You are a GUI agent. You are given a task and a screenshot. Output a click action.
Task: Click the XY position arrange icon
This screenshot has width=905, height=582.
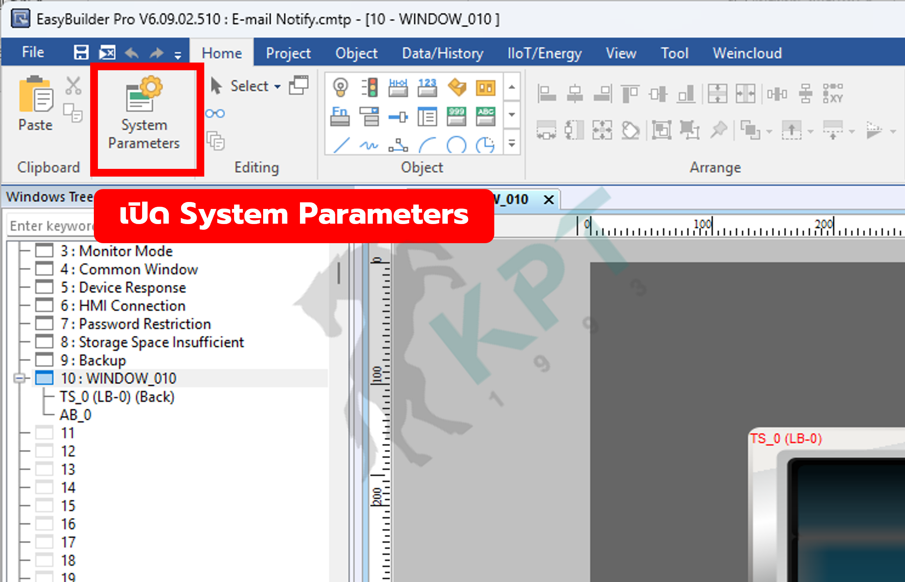click(833, 93)
